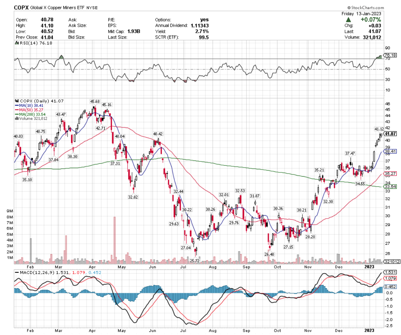This screenshot has height=335, width=401.
Task: Click the 35.10 price low label
Action: [x=27, y=180]
